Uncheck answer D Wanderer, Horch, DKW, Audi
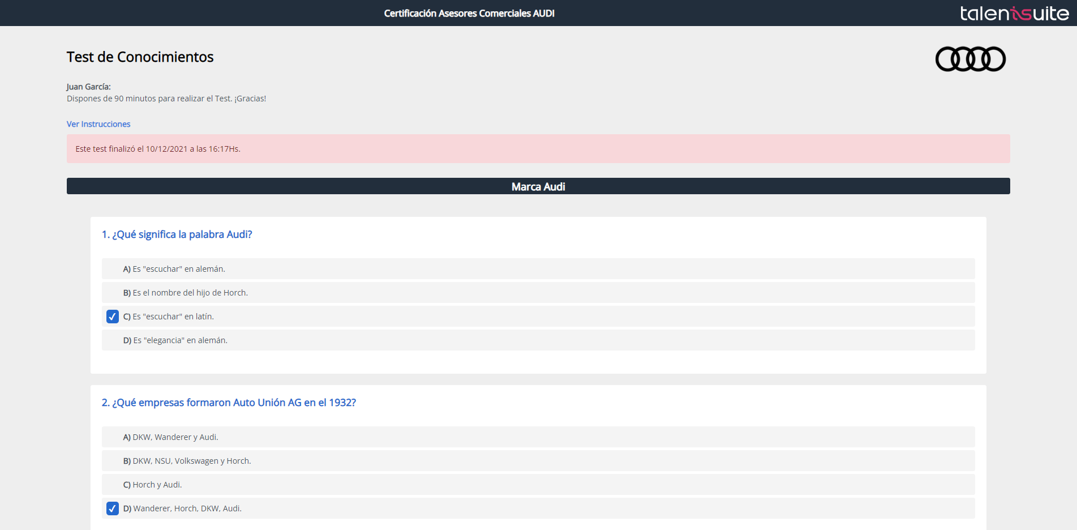Screen dimensions: 1077x530 tap(113, 508)
